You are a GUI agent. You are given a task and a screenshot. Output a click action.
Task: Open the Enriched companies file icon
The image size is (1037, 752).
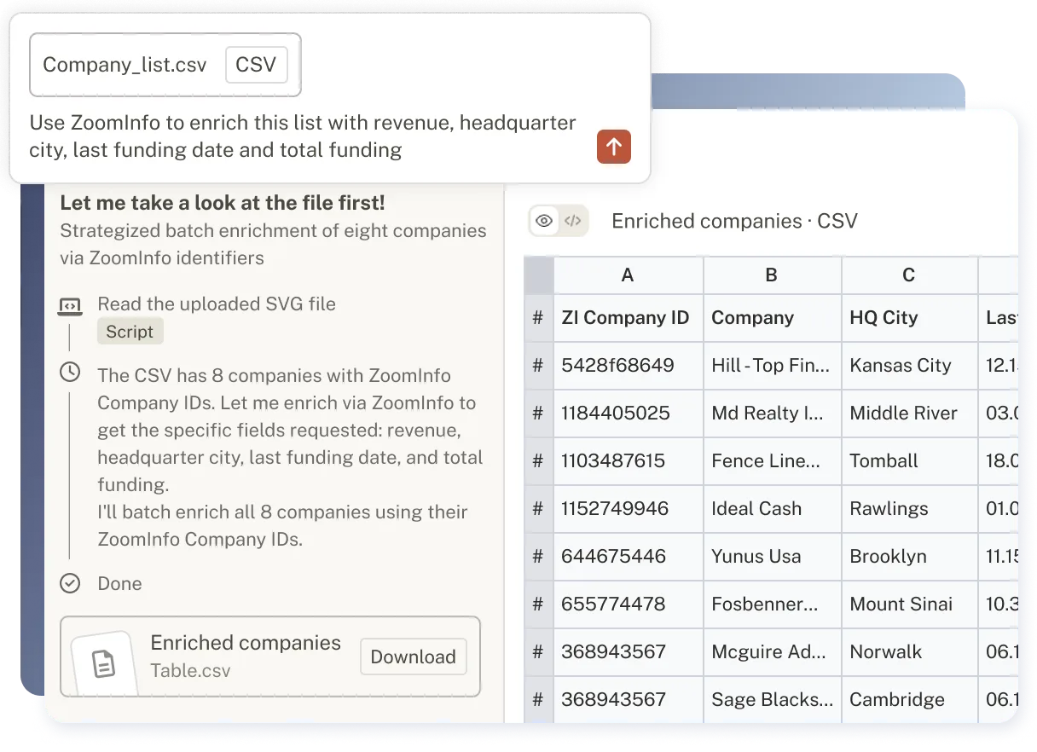[103, 663]
